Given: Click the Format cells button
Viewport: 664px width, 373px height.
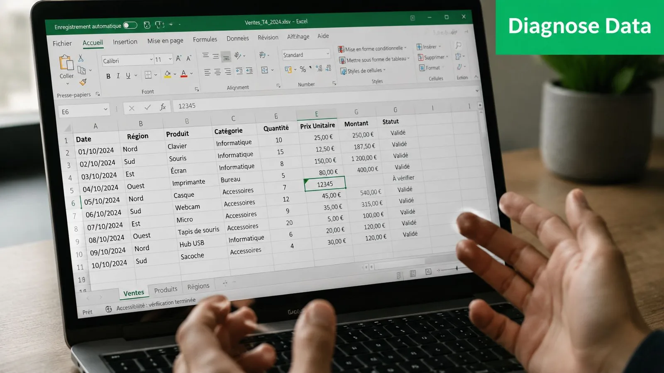Looking at the screenshot, I should 431,68.
